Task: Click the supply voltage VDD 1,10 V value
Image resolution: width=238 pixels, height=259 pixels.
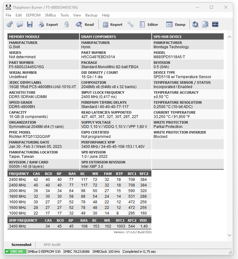Action: click(x=114, y=127)
